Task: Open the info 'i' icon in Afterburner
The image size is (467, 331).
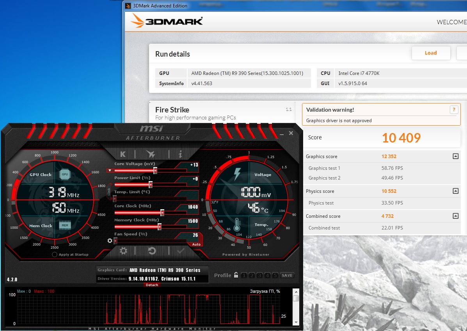Action: tap(180, 154)
